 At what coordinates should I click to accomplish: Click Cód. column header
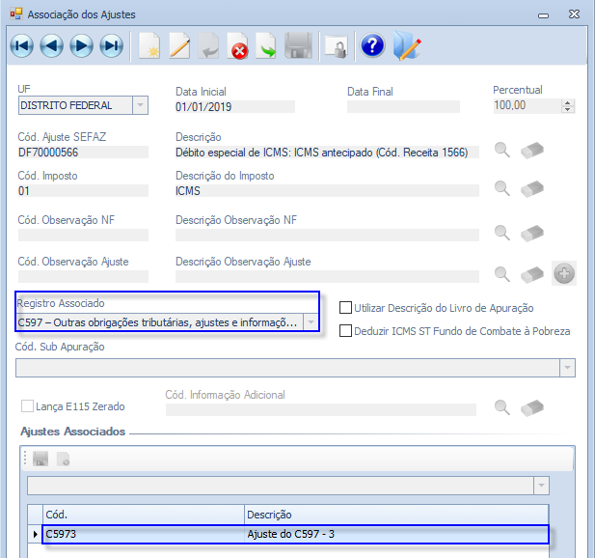(144, 515)
